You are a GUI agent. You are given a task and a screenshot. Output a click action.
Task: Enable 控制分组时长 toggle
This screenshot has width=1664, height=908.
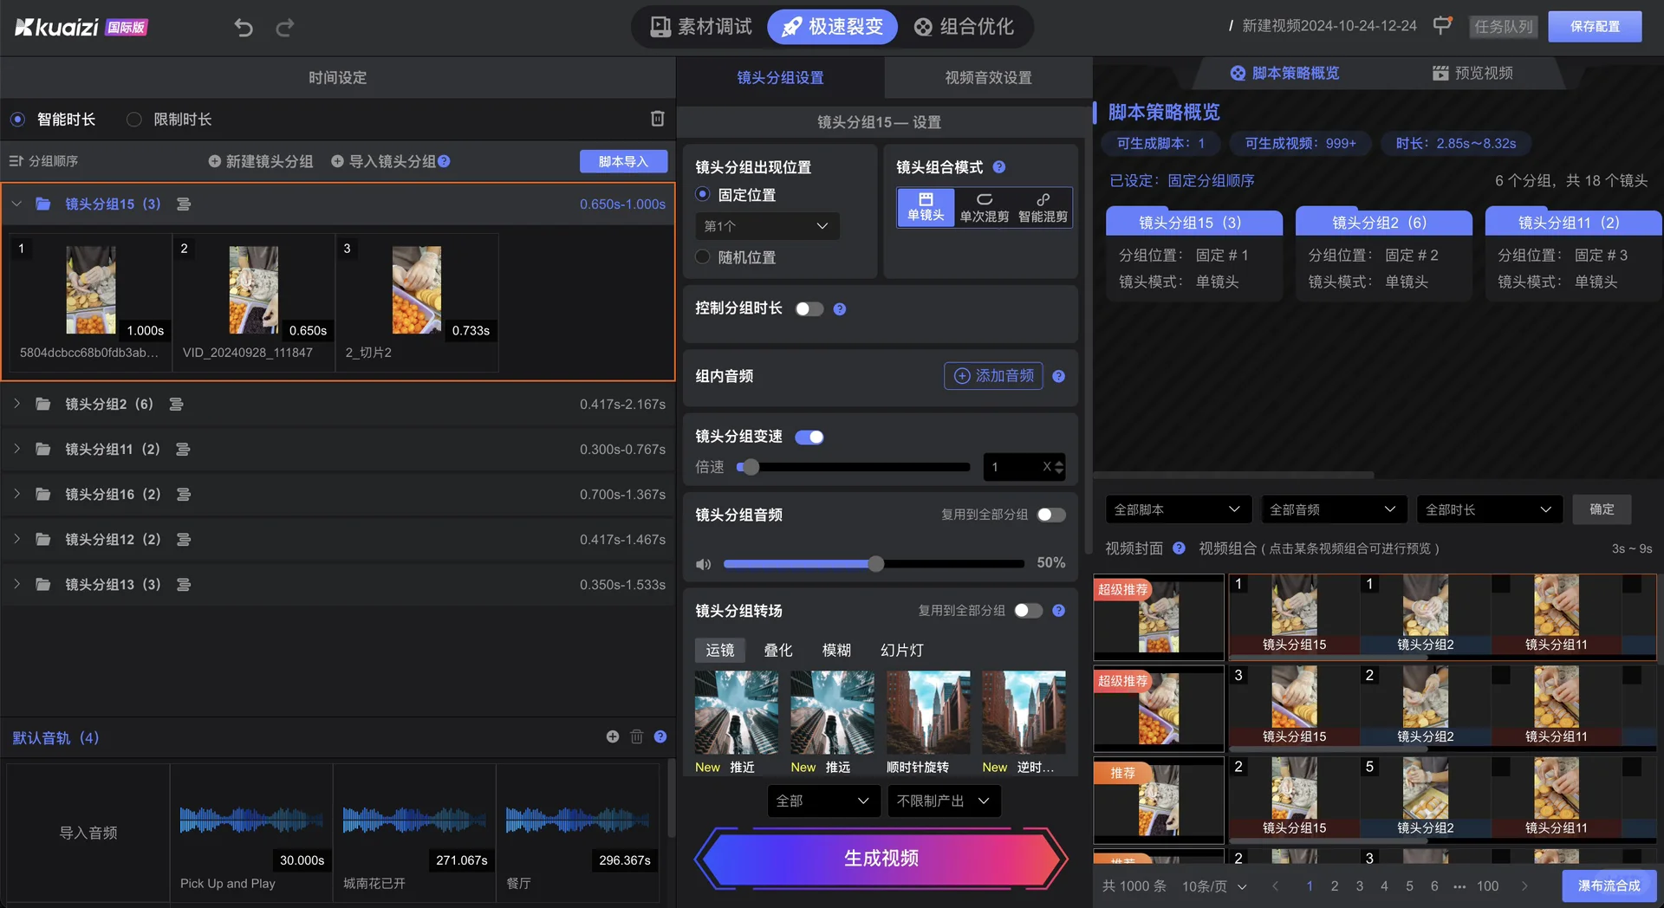[x=809, y=309]
